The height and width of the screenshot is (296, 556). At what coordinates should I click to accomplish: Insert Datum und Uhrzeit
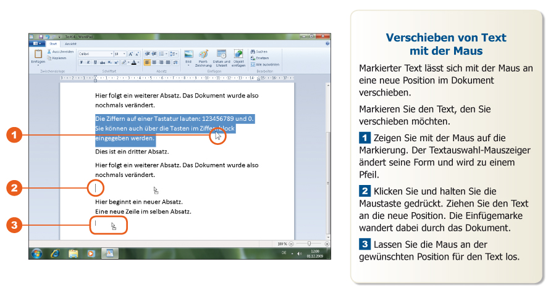click(x=221, y=55)
